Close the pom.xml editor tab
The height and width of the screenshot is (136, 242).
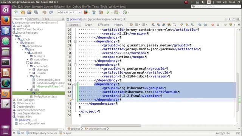(x=124, y=19)
